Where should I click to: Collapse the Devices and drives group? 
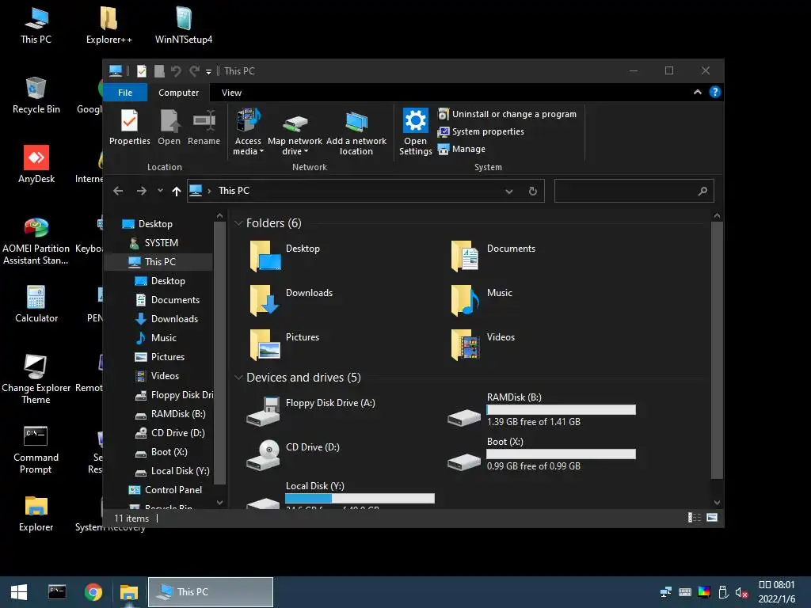coord(238,378)
